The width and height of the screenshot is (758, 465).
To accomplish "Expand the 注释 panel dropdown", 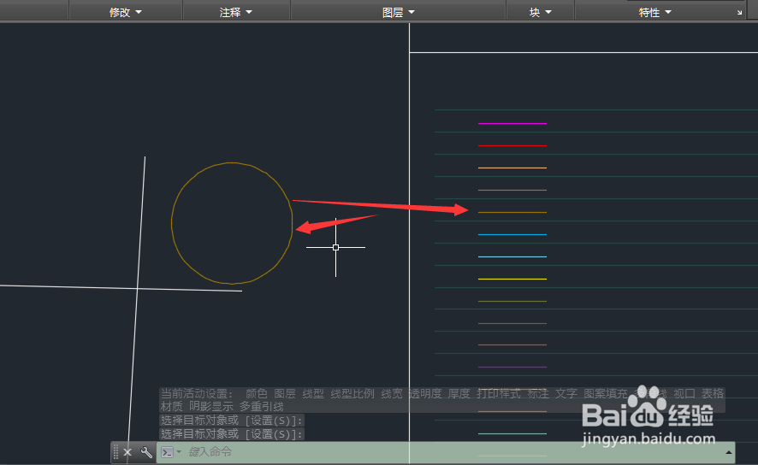I will click(236, 12).
